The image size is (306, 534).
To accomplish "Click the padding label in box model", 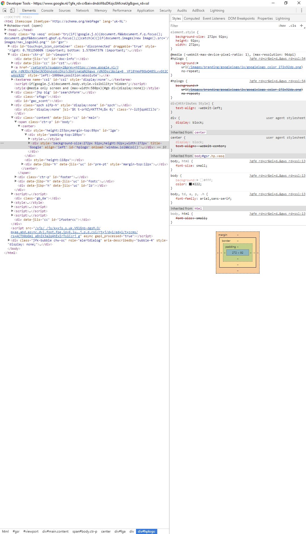I will (x=231, y=247).
